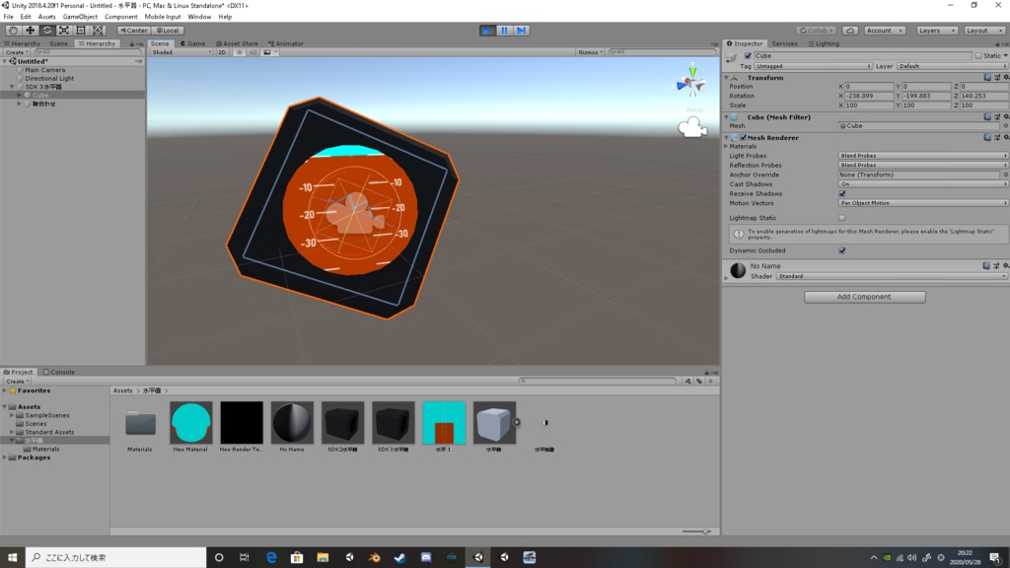Open Motion Vectors dropdown
1010x568 pixels.
[922, 203]
